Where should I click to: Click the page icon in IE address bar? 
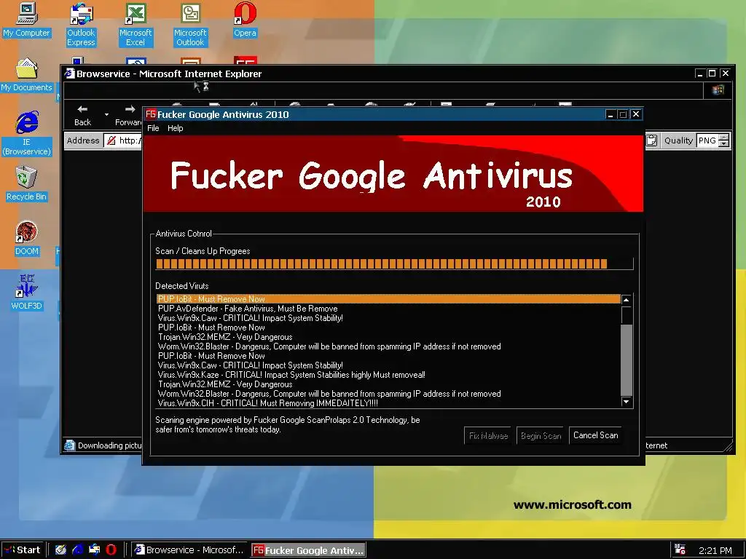[x=111, y=140]
